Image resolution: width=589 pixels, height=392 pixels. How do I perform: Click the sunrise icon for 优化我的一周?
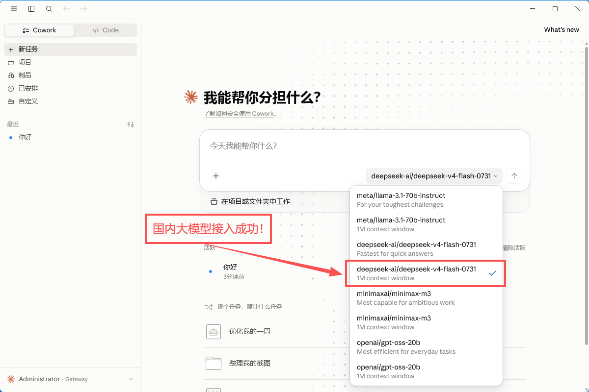tap(214, 332)
